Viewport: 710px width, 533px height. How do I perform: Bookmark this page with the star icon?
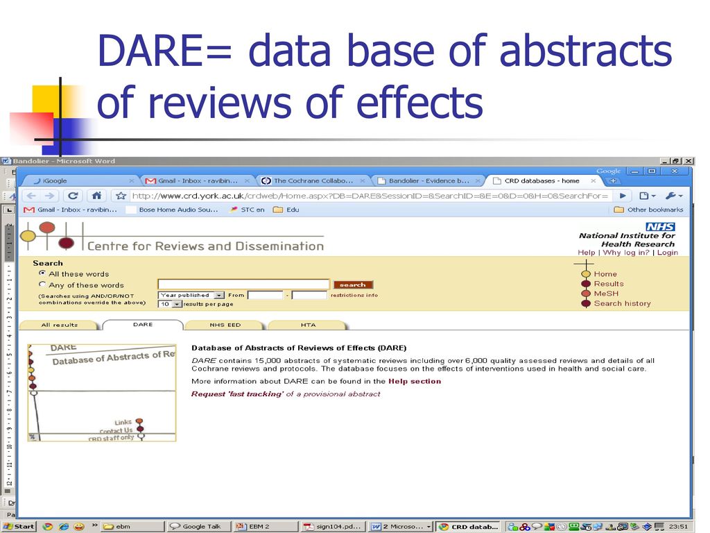121,196
